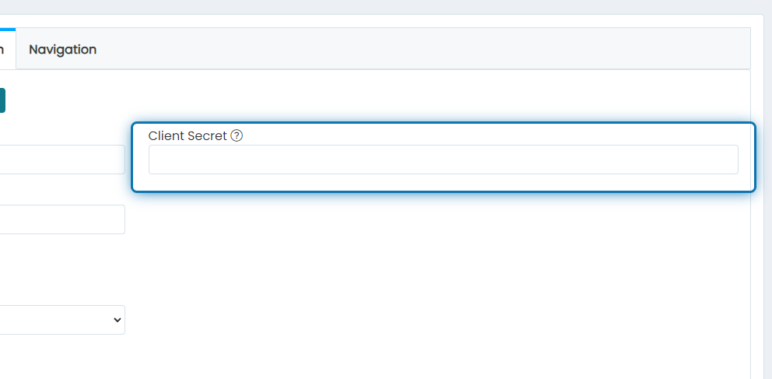Image resolution: width=772 pixels, height=379 pixels.
Task: Focus the cut-off input above the dropdown
Action: click(62, 219)
